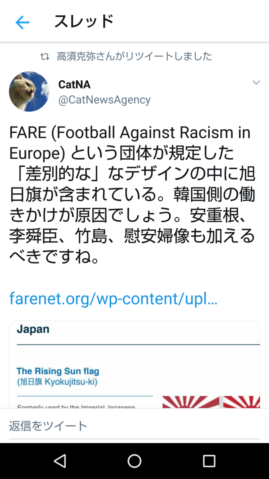Tap the tweet body text about FARE
The width and height of the screenshot is (269, 479).
click(132, 195)
